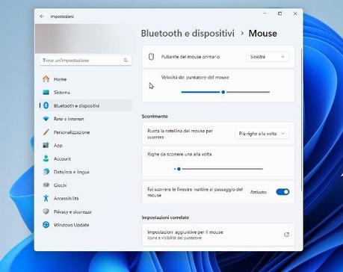
Task: Click the Trova un'impostazione search field
Action: pos(85,61)
